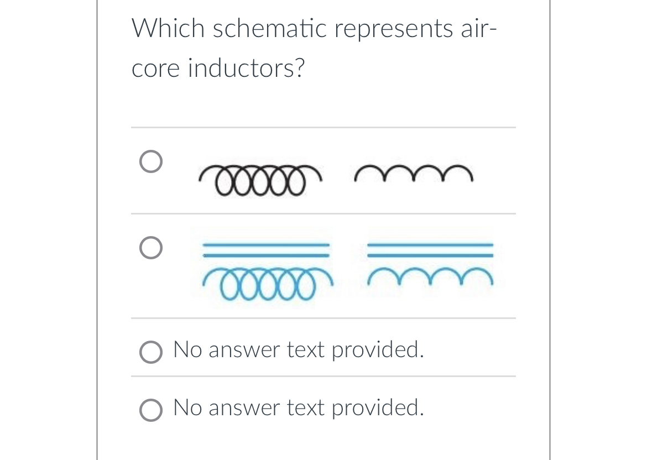Click the second 'No answer text provided.' label
This screenshot has height=460, width=647.
pos(298,407)
